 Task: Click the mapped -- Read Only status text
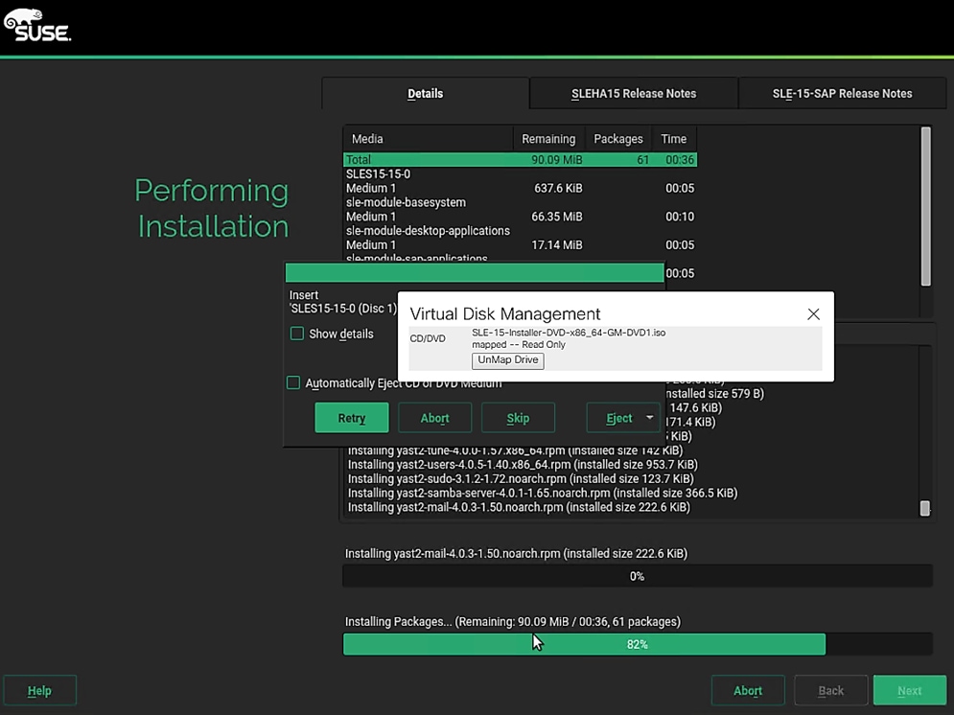[x=519, y=345]
